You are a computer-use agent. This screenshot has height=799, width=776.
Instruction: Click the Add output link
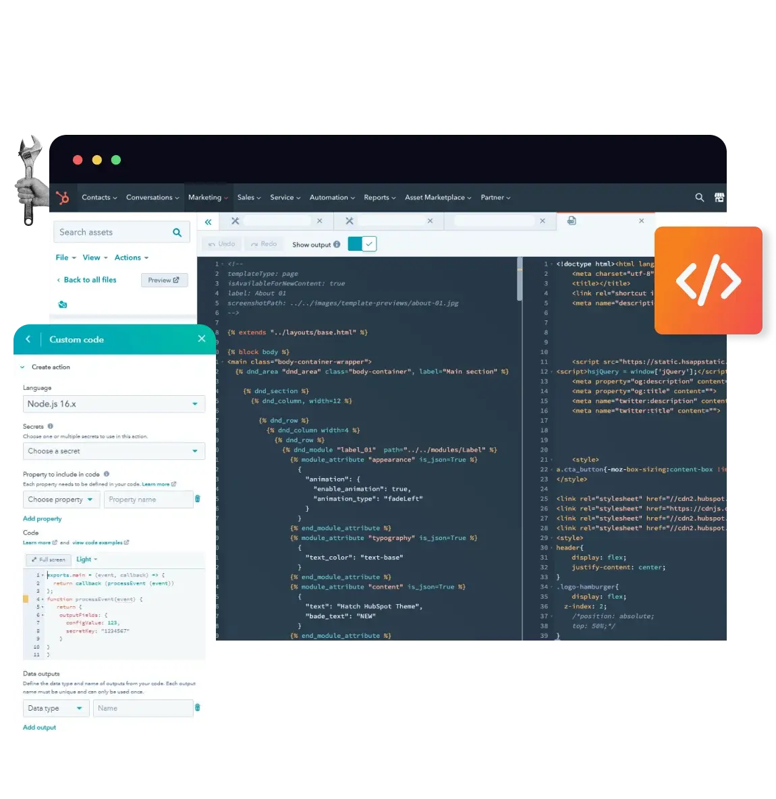(39, 727)
